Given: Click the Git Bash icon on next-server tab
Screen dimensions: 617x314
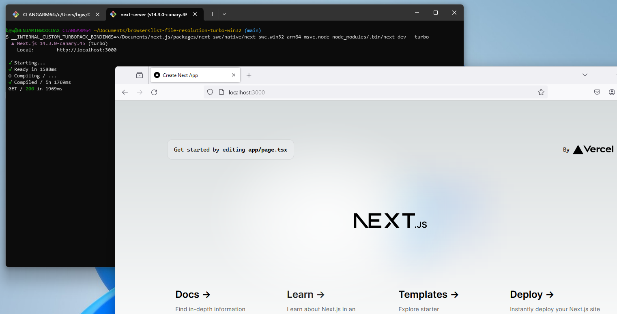Looking at the screenshot, I should tap(113, 14).
